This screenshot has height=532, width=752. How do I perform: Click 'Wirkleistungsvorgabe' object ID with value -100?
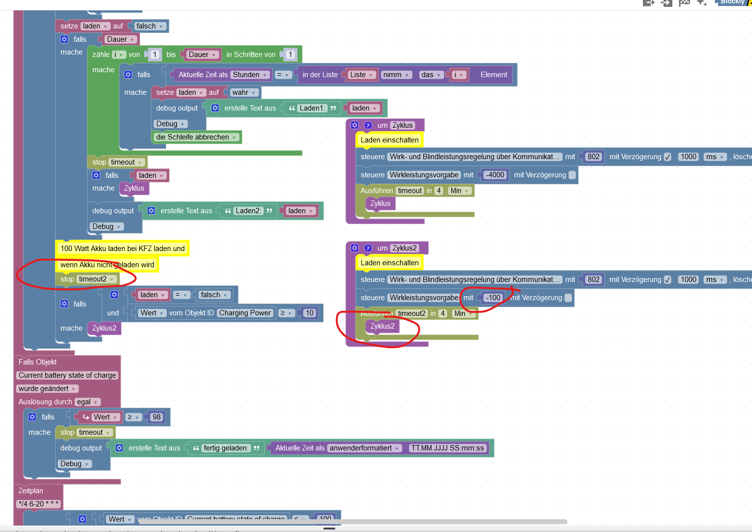coord(424,298)
